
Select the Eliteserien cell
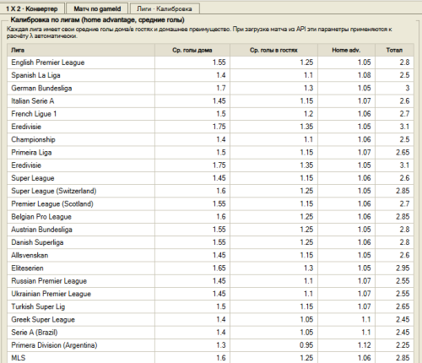(x=81, y=268)
